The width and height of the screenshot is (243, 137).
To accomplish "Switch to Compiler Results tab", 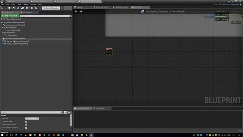I will coord(83,108).
